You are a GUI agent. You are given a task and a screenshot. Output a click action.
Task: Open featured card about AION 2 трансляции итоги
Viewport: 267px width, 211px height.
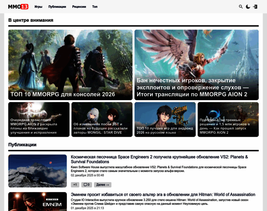point(196,65)
